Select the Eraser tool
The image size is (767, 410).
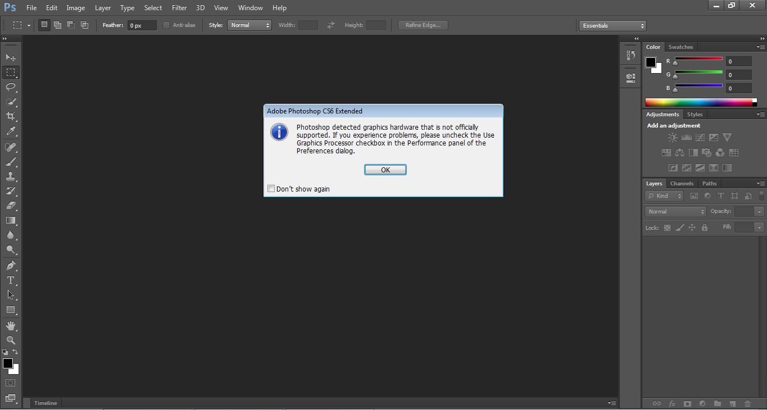11,206
